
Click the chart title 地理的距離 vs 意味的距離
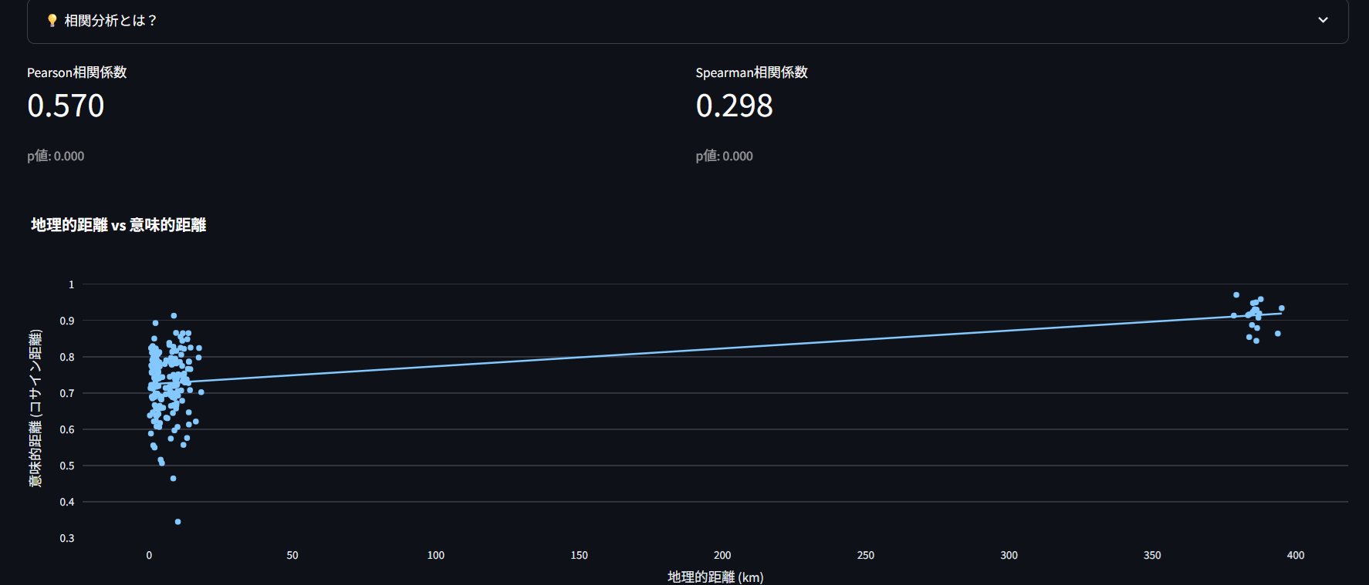[x=118, y=225]
